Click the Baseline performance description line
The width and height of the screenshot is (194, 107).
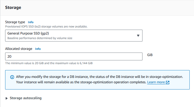point(40,38)
